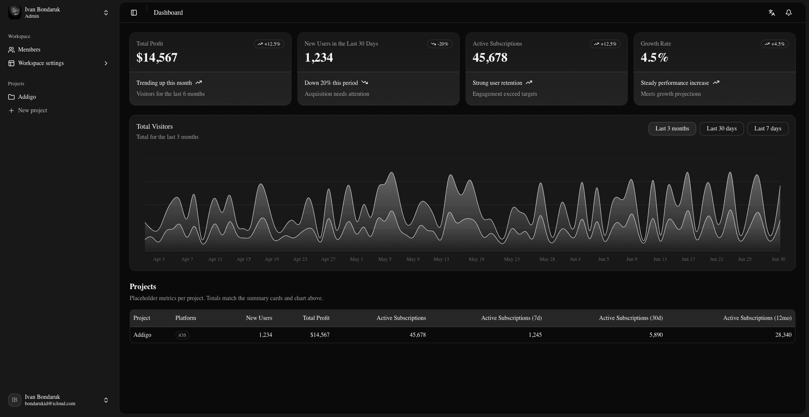
Task: Click the 5,890 cell in Addigo row
Action: tap(656, 335)
